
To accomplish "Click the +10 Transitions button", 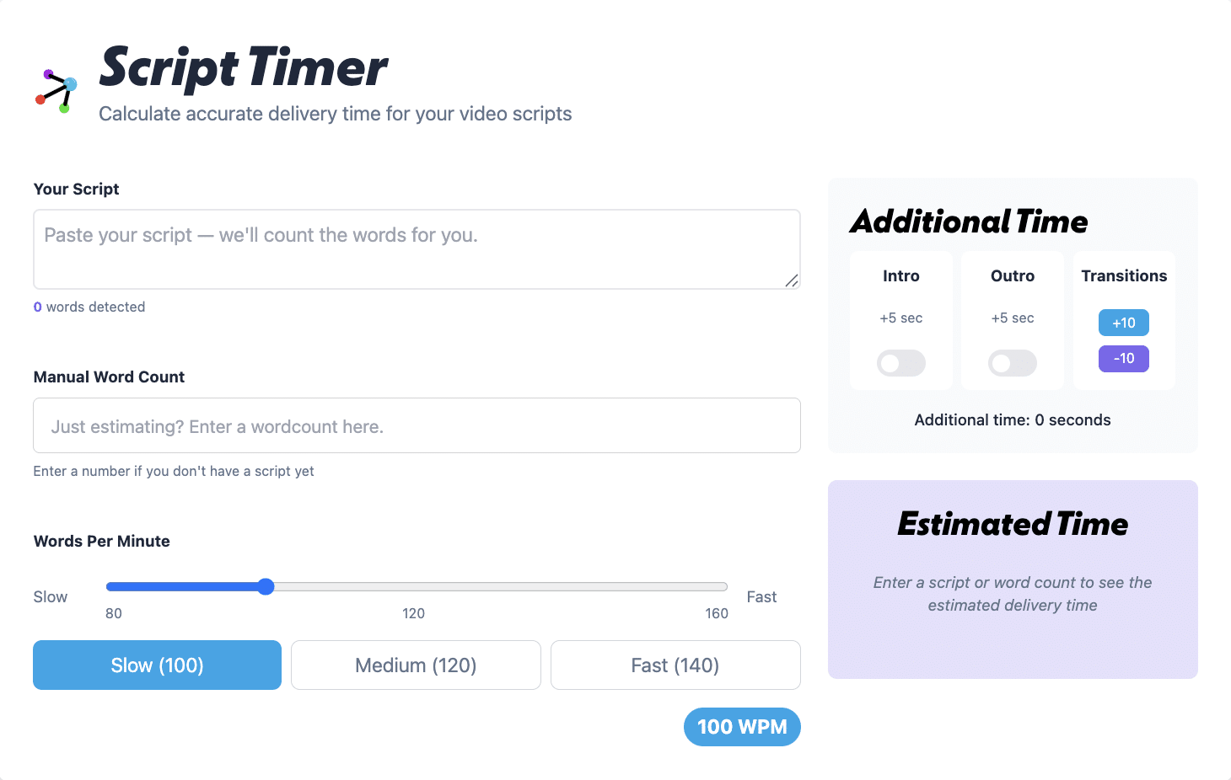I will point(1123,323).
